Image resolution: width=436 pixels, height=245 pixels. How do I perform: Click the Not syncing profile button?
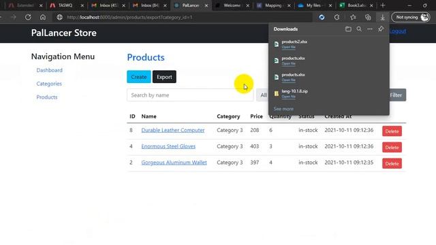pyautogui.click(x=411, y=17)
